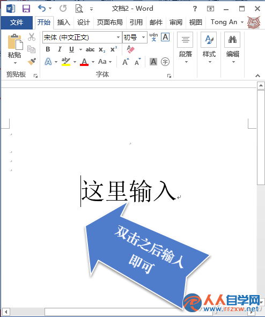Apply character border A icon
The image size is (265, 317).
click(x=165, y=37)
